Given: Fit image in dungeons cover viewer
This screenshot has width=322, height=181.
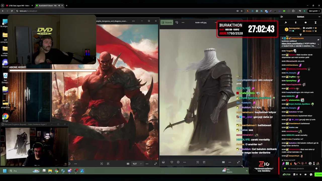Looking at the screenshot, I should 102,164.
